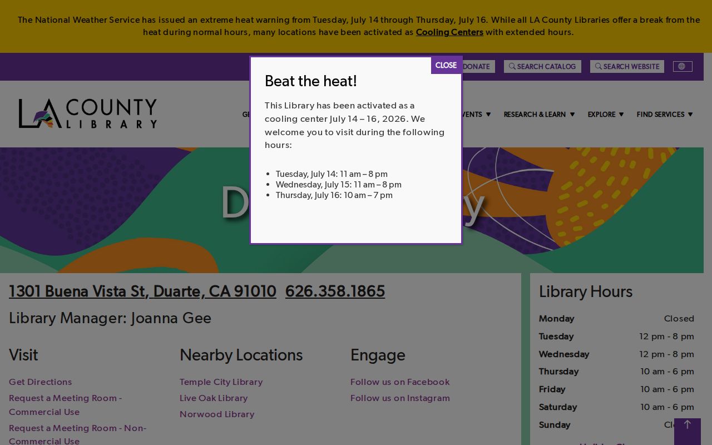Follow us on Instagram link

[400, 398]
